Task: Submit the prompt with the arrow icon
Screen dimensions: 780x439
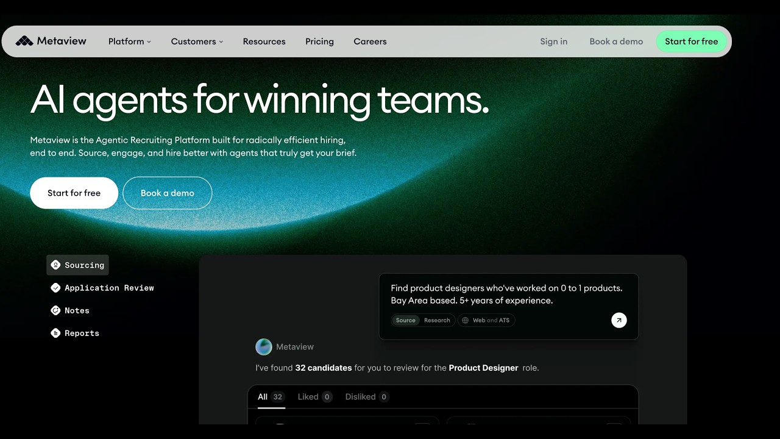Action: (x=619, y=320)
